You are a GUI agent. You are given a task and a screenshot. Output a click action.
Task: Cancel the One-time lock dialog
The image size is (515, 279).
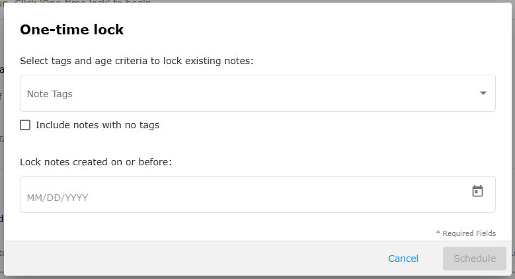pos(403,259)
